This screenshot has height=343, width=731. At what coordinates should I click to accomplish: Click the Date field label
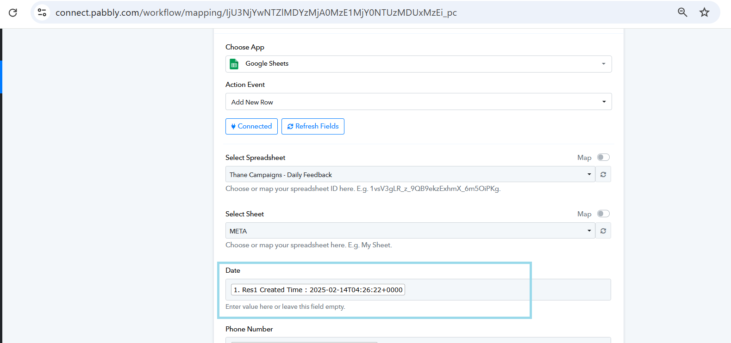click(x=233, y=270)
